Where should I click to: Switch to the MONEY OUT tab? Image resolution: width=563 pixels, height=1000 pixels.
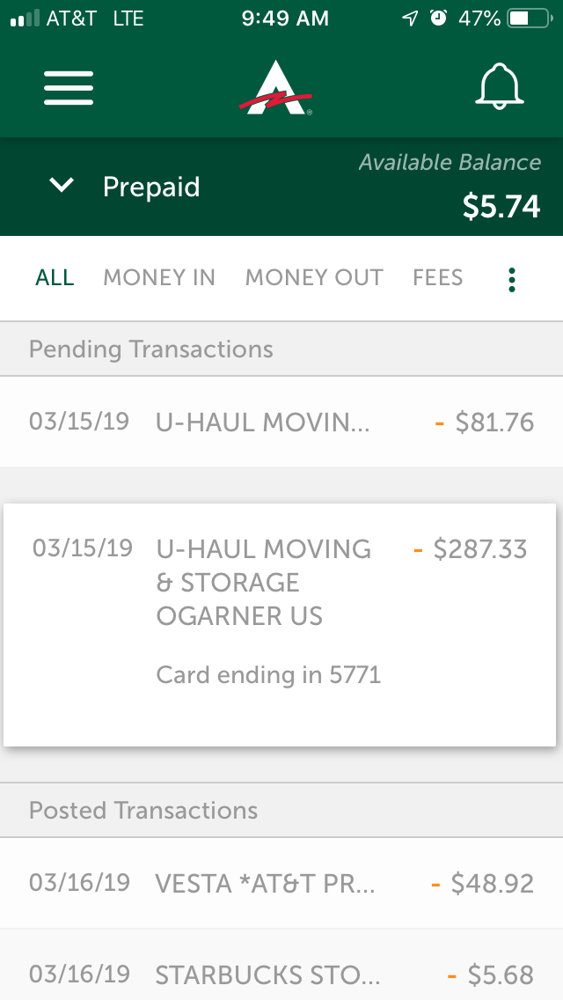(x=314, y=278)
